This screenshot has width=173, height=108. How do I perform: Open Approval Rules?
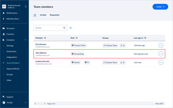coord(13,69)
